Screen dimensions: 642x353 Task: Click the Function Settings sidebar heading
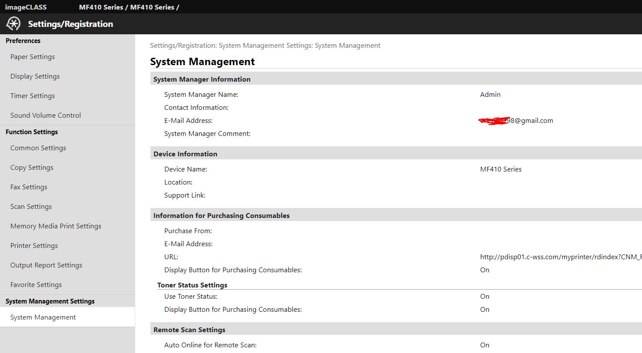(x=32, y=132)
